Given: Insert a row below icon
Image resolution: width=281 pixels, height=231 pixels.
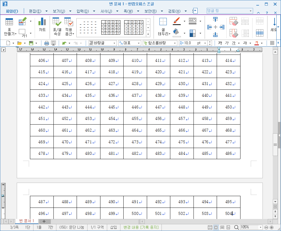Looking at the screenshot, I should coord(216,35).
